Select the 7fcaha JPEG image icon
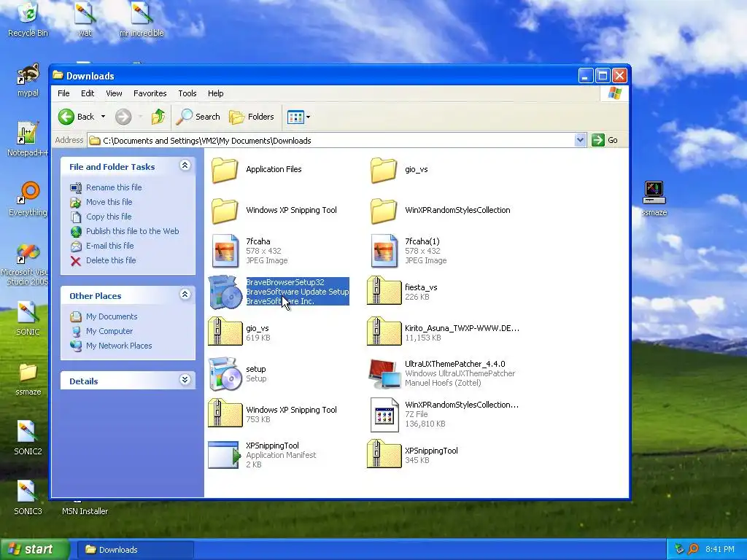 [x=225, y=251]
